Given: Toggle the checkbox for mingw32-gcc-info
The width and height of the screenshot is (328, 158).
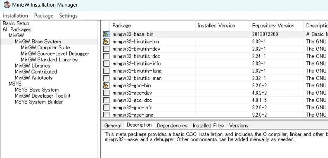Looking at the screenshot, I should tap(106, 108).
